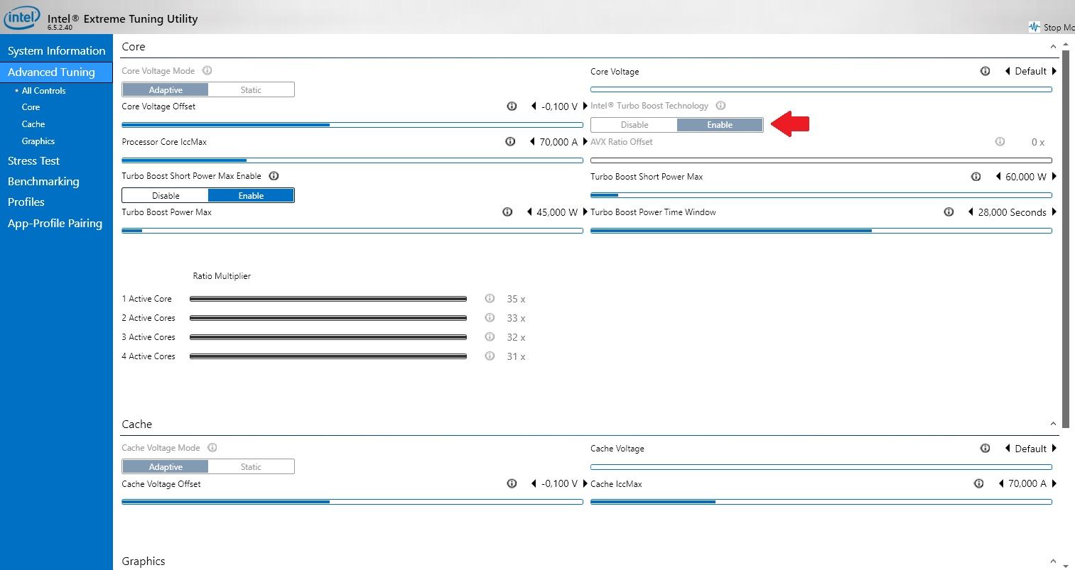Open info icon for Cache Voltage
Image resolution: width=1075 pixels, height=570 pixels.
(x=985, y=449)
